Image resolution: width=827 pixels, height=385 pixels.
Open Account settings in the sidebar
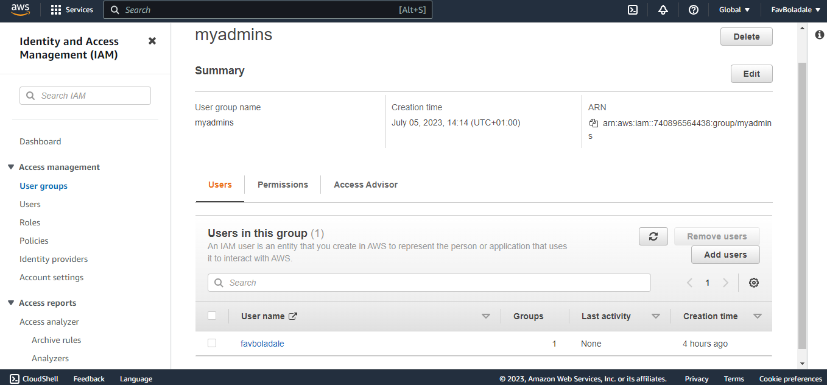[52, 277]
